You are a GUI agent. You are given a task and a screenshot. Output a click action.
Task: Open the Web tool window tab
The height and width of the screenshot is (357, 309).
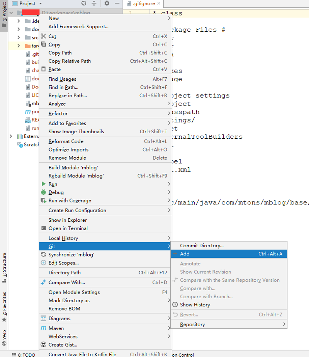(4, 338)
